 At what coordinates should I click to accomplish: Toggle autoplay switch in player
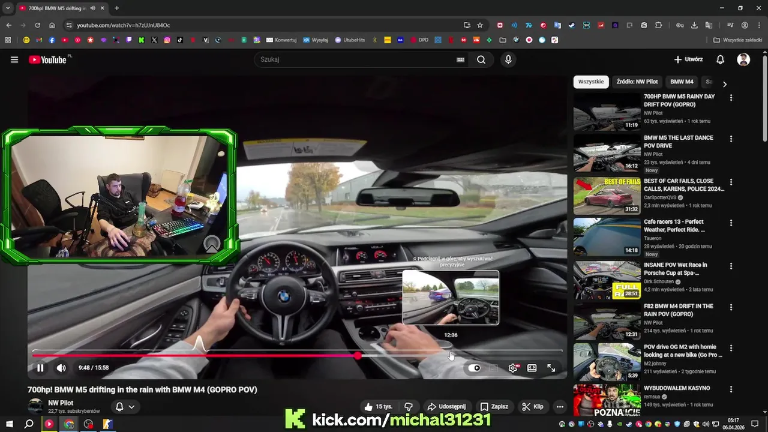tap(474, 368)
